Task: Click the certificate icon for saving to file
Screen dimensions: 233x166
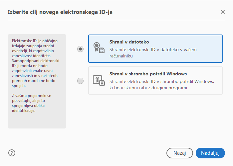Action: click(99, 48)
